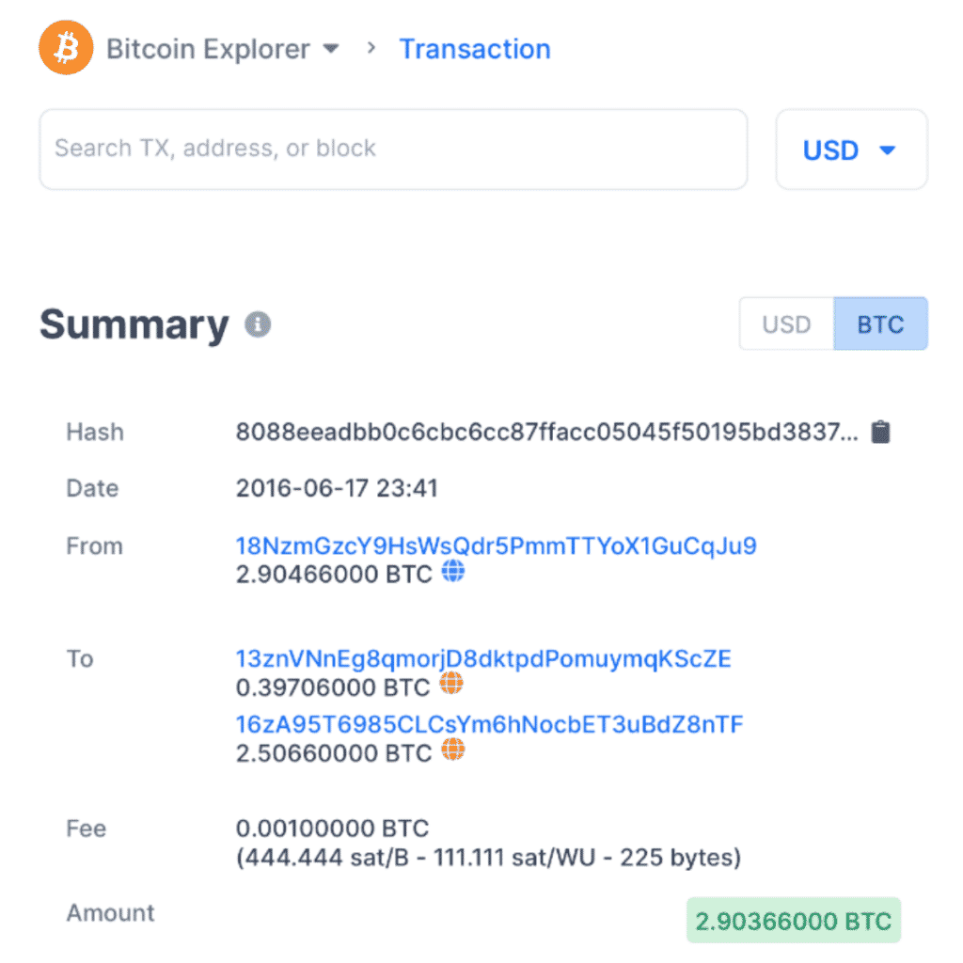The height and width of the screenshot is (963, 963).
Task: Click the Bitcoin logo icon
Action: [x=65, y=47]
